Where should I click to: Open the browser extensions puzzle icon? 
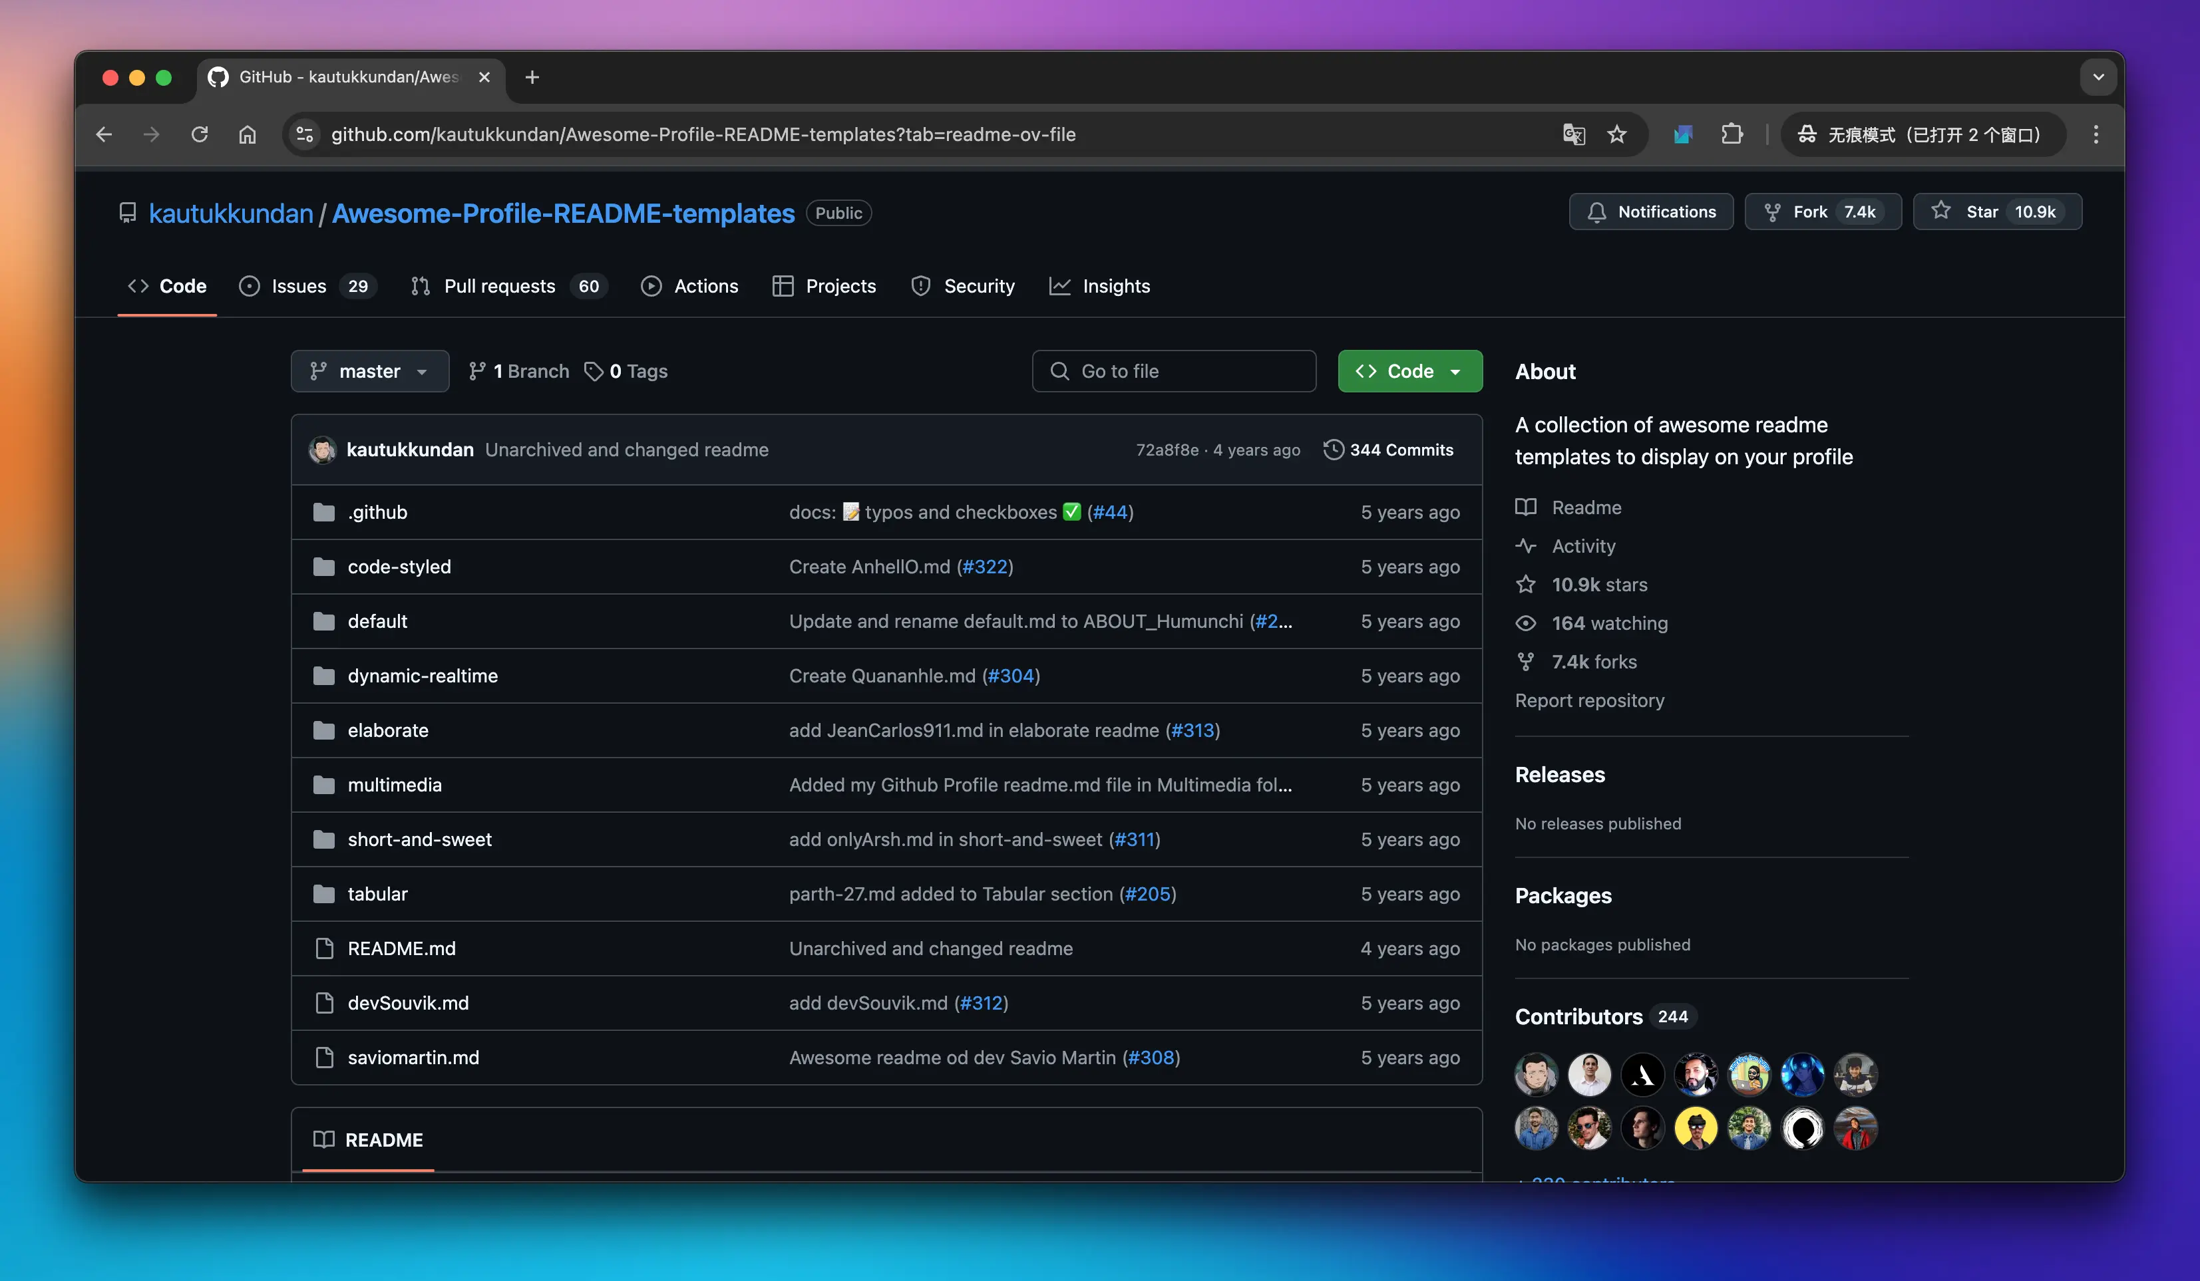[1732, 134]
